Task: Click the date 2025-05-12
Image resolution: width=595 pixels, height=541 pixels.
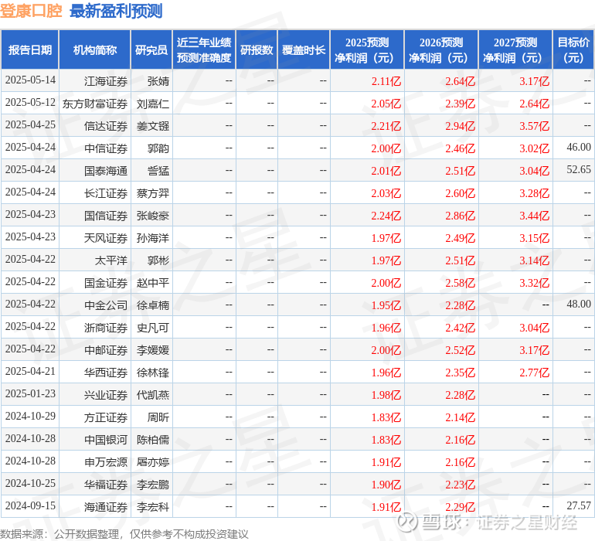Action: click(x=30, y=102)
